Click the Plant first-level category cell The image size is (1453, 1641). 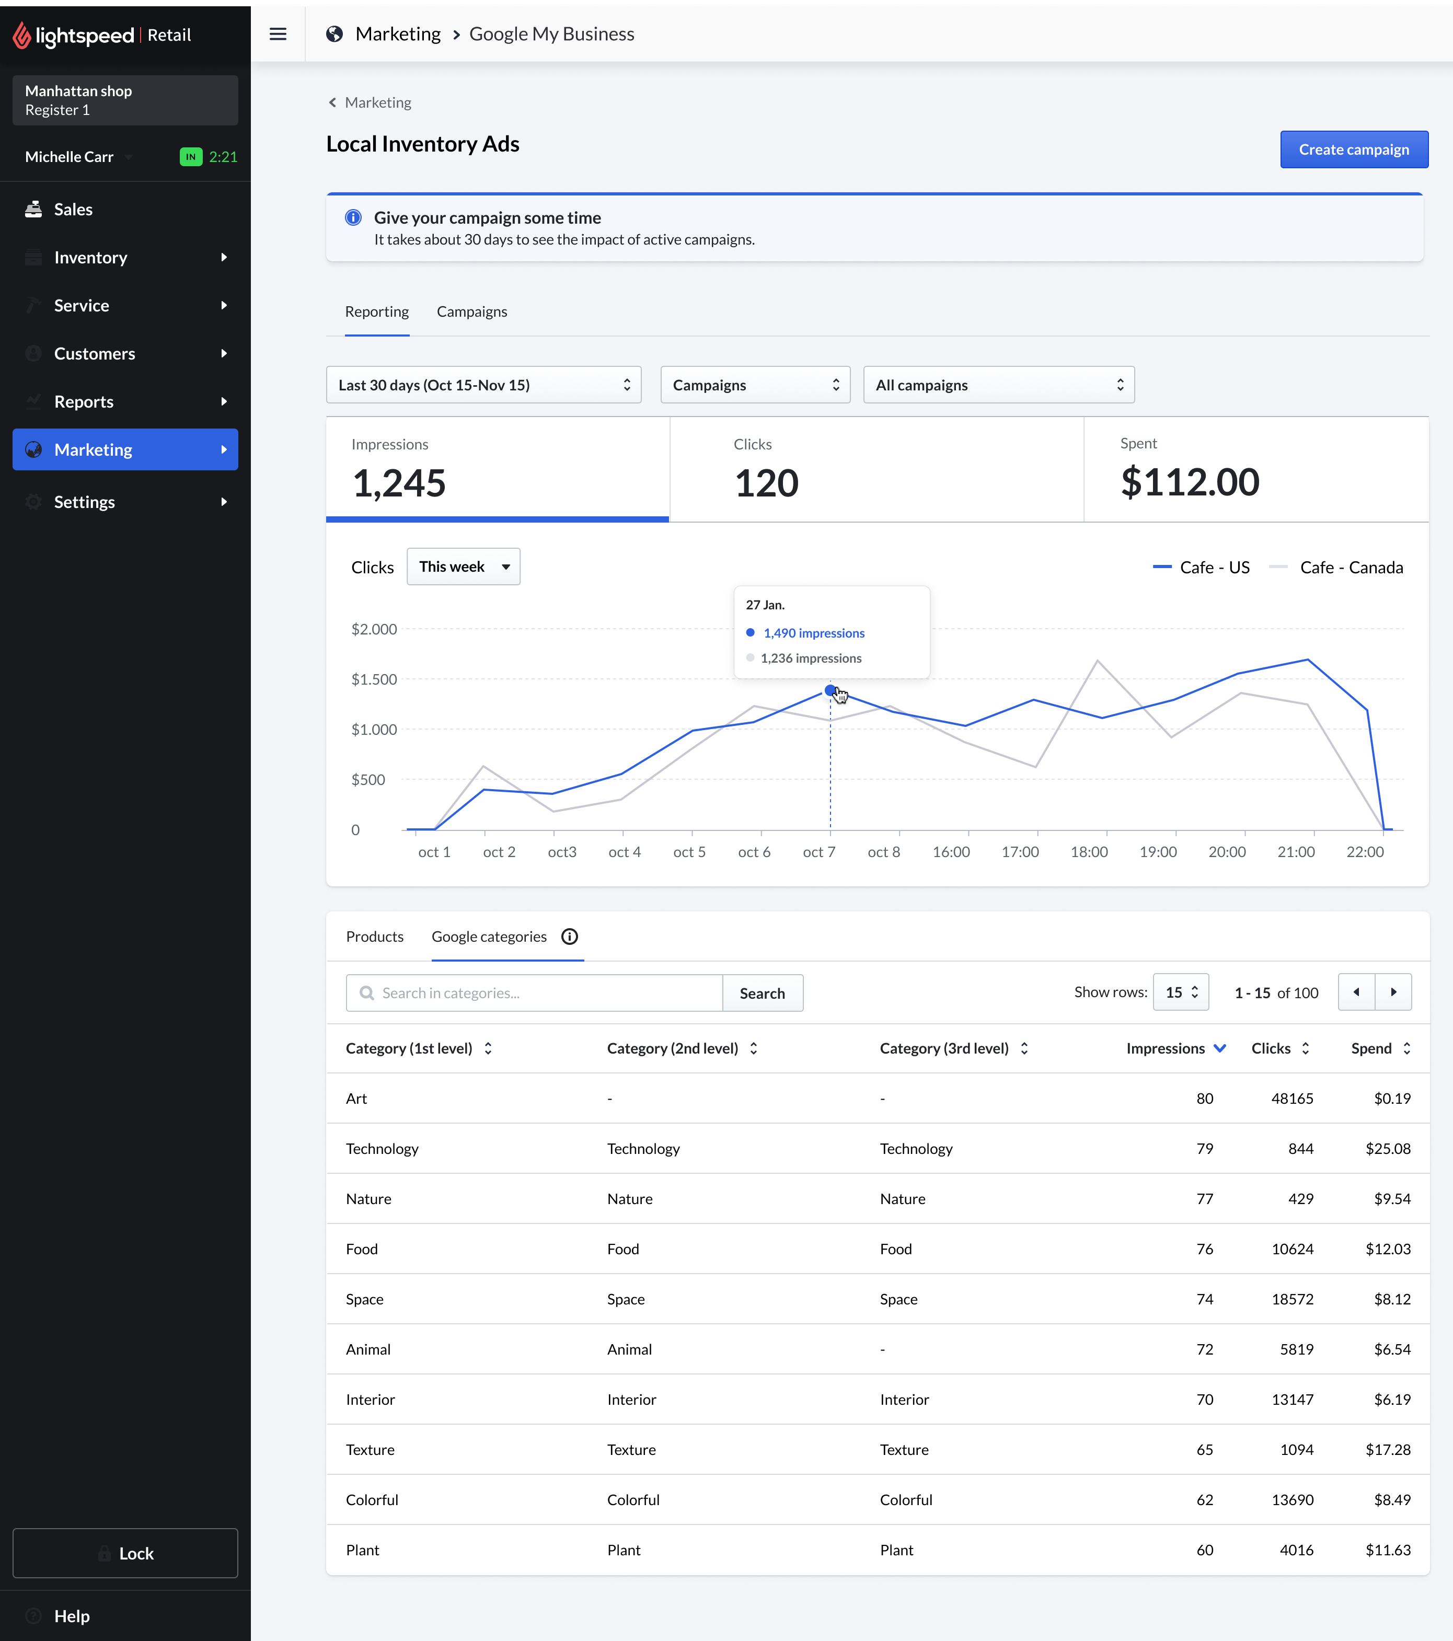coord(363,1550)
